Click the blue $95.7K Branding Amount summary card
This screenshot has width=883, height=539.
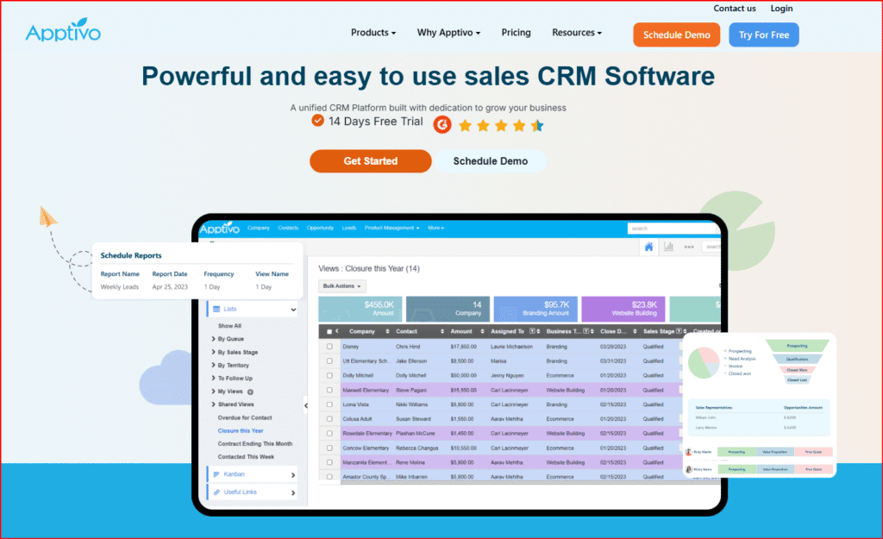click(535, 309)
